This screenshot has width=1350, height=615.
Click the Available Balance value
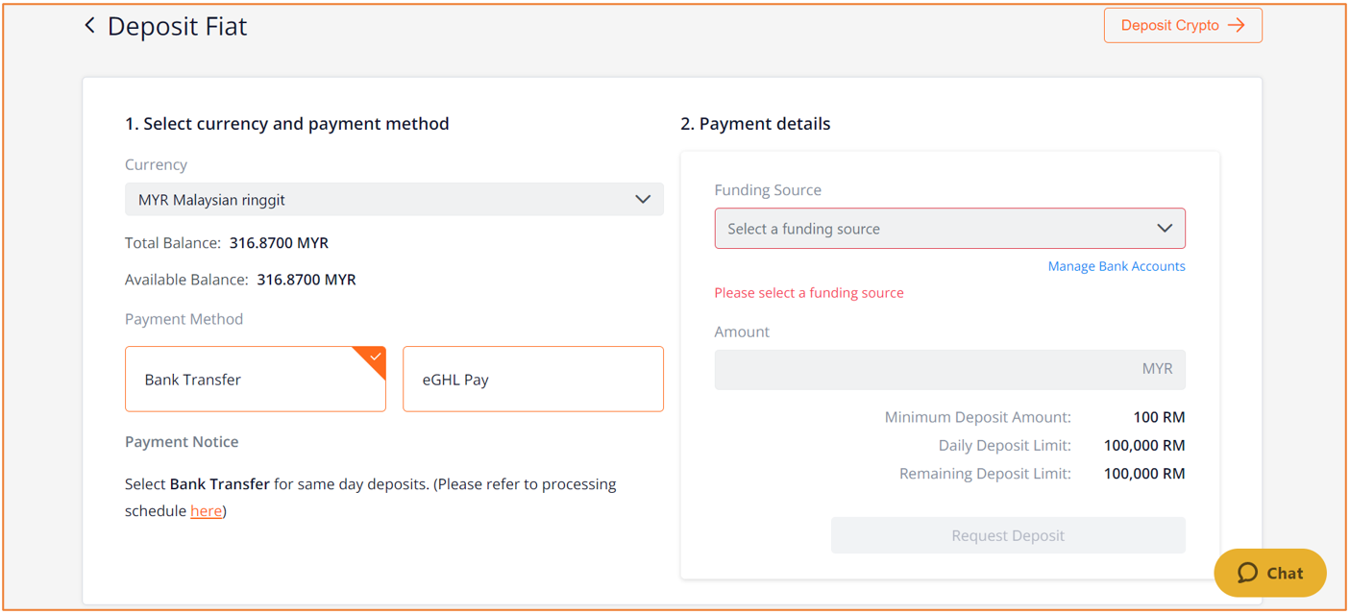(307, 280)
